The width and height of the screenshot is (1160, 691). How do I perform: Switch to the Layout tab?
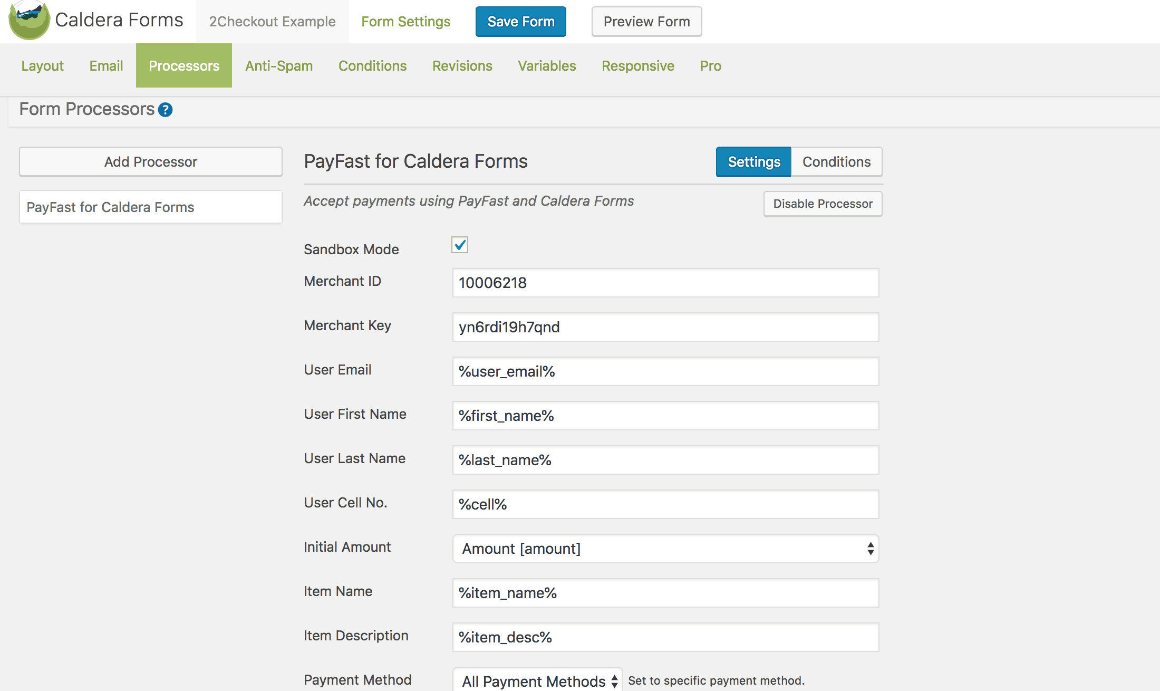(x=42, y=66)
